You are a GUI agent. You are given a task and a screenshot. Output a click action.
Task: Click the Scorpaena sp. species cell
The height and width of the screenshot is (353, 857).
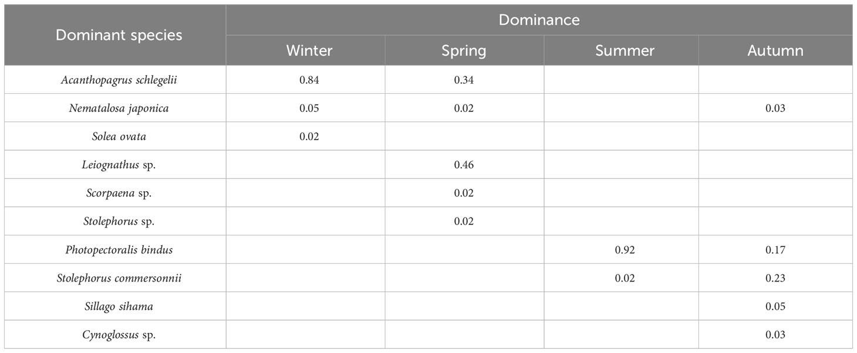pos(119,193)
